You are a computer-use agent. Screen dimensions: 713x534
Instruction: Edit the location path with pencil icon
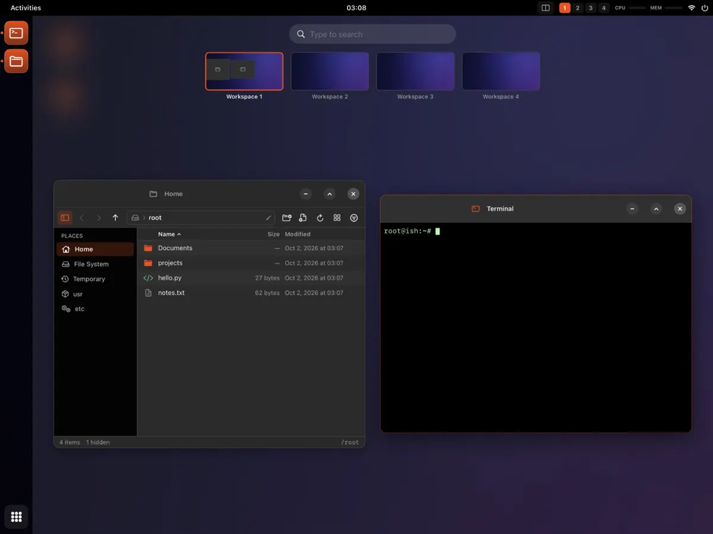(x=269, y=218)
